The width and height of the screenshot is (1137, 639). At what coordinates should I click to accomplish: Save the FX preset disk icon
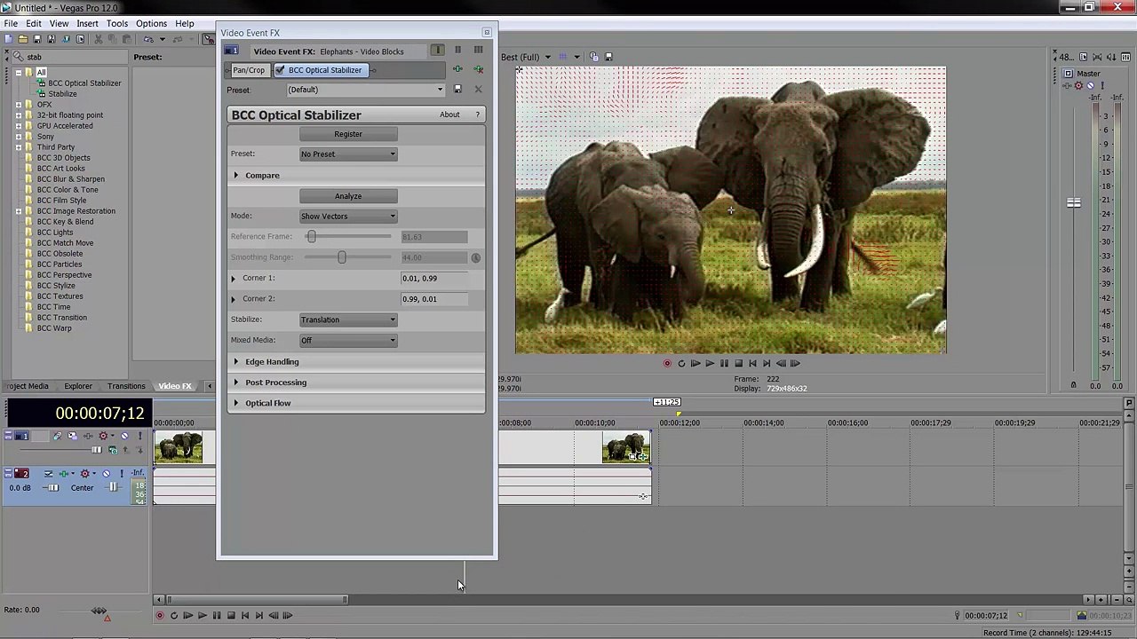457,90
